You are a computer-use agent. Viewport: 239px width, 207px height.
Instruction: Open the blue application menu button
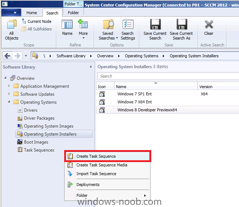11,13
